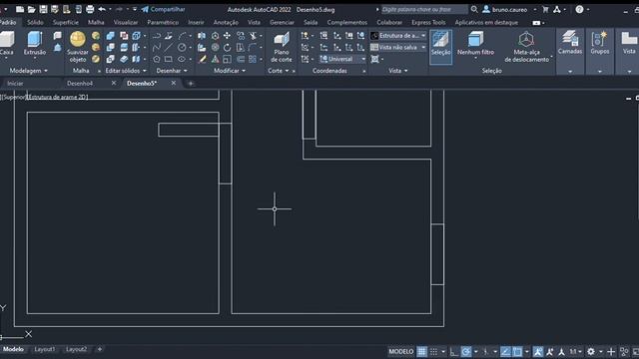
Task: Switch to the Desenho4 file tab
Action: tap(80, 83)
